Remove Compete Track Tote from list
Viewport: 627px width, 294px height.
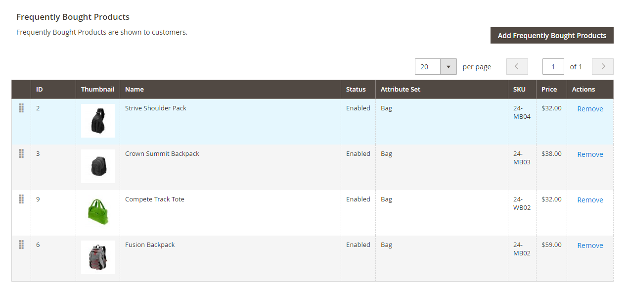590,200
